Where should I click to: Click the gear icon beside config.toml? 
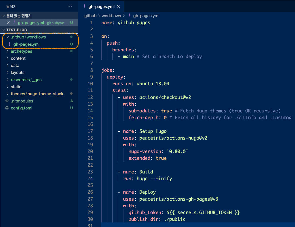[x=7, y=108]
